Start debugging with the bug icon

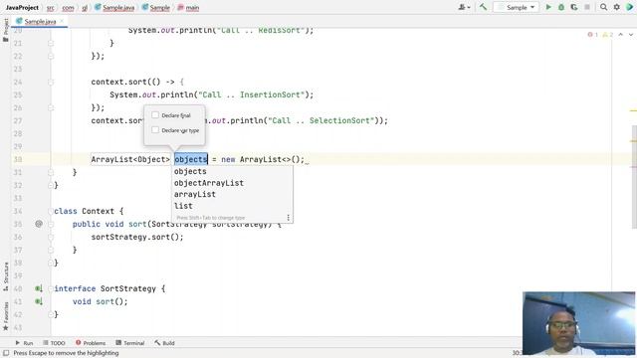click(561, 7)
